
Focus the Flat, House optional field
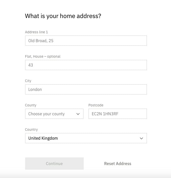click(86, 65)
